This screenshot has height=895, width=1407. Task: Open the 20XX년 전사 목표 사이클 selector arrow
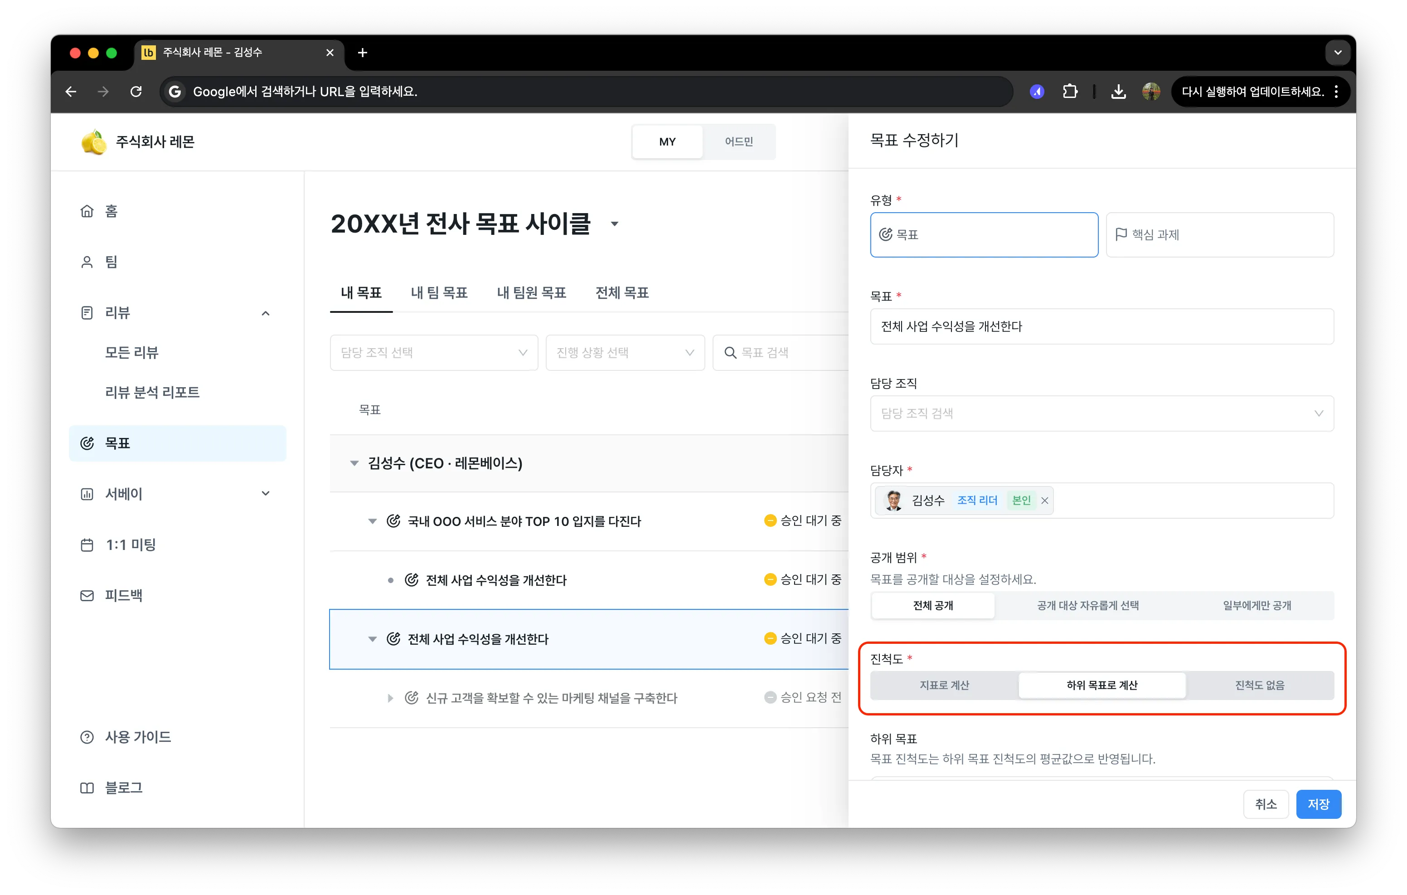pos(614,224)
